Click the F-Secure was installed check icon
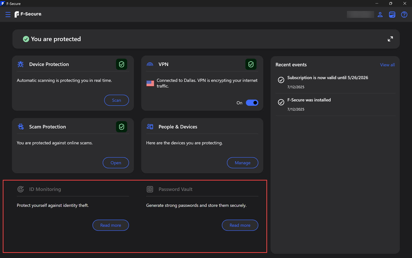The width and height of the screenshot is (412, 258). pos(281,102)
